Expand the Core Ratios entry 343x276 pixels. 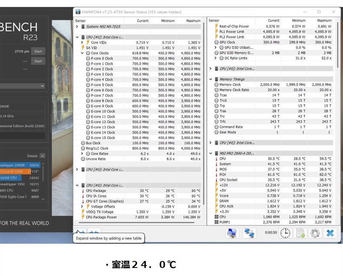pos(82,154)
